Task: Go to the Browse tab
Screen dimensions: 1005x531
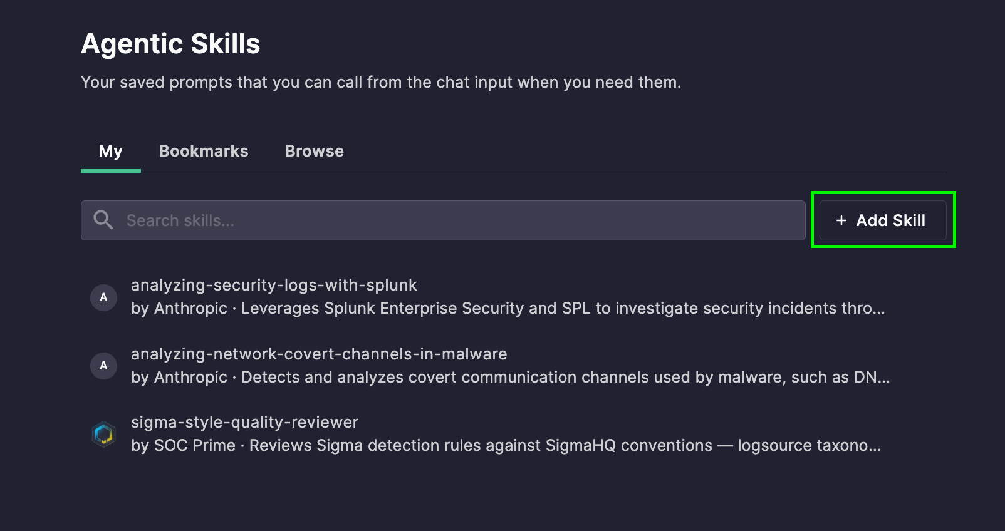Action: pos(315,151)
